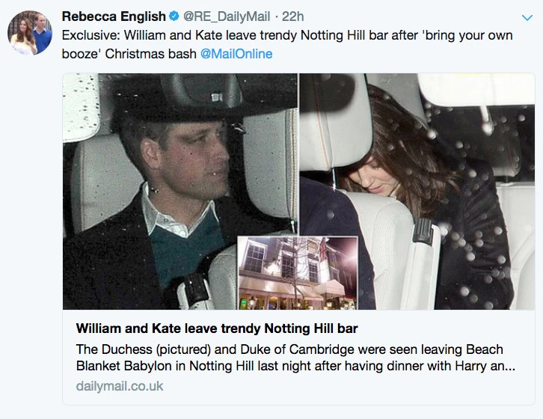Click the blue verified badge
Image resolution: width=543 pixels, height=419 pixels.
click(174, 16)
